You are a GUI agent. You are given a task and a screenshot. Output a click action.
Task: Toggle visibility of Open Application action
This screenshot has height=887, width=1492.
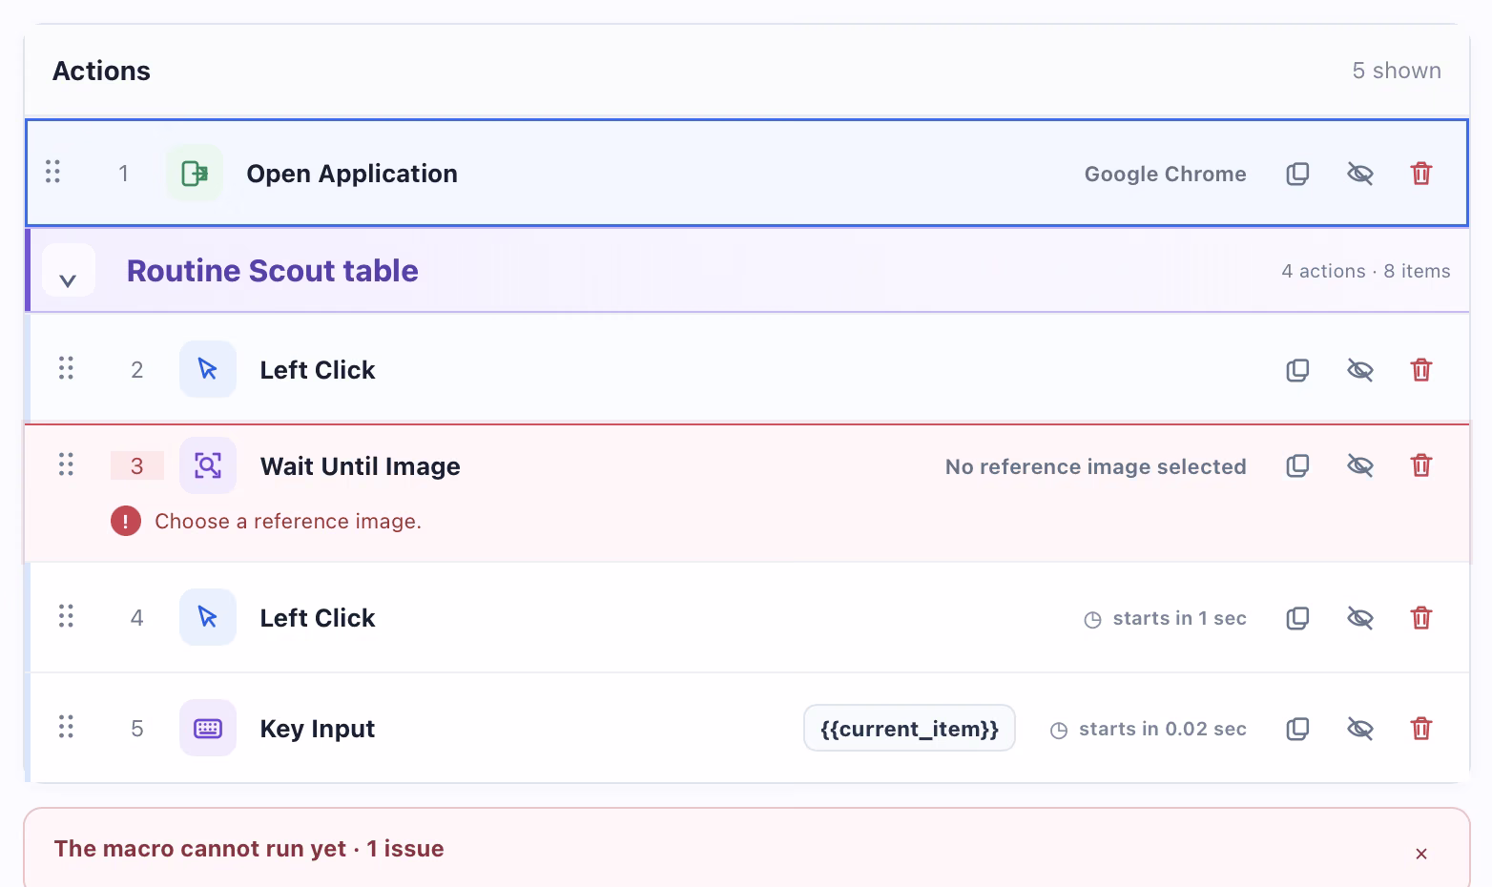[1360, 174]
